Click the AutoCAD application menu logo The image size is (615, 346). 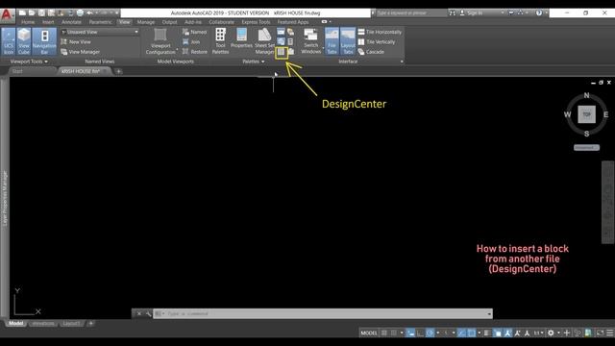click(x=7, y=15)
